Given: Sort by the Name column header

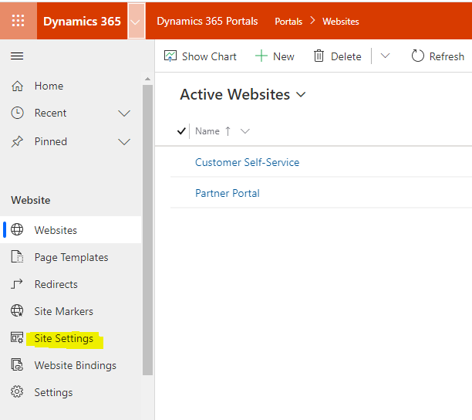Looking at the screenshot, I should [207, 131].
